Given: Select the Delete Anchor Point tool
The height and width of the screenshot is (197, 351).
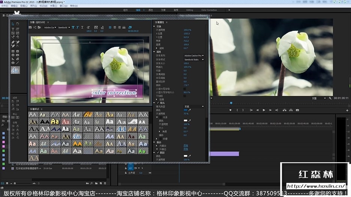Looking at the screenshot, I should point(18,42).
